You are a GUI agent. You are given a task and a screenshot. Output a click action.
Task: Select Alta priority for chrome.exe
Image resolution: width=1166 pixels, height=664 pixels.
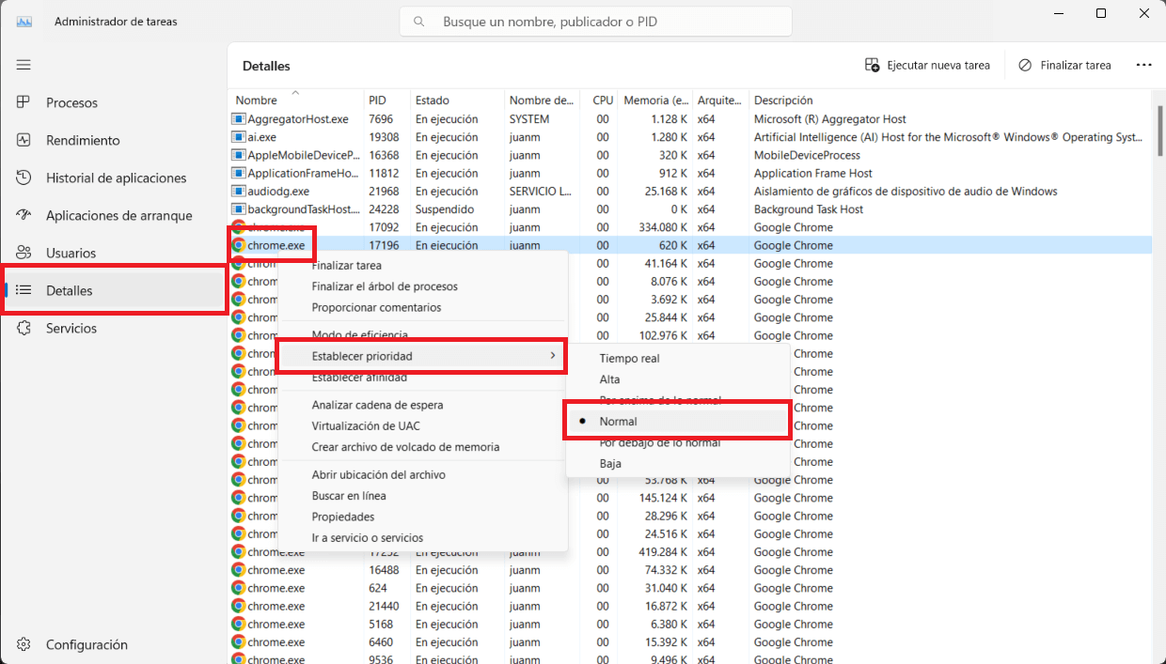click(x=609, y=378)
